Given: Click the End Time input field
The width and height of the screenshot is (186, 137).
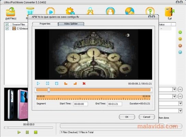Looking at the screenshot, I should [x=115, y=104].
